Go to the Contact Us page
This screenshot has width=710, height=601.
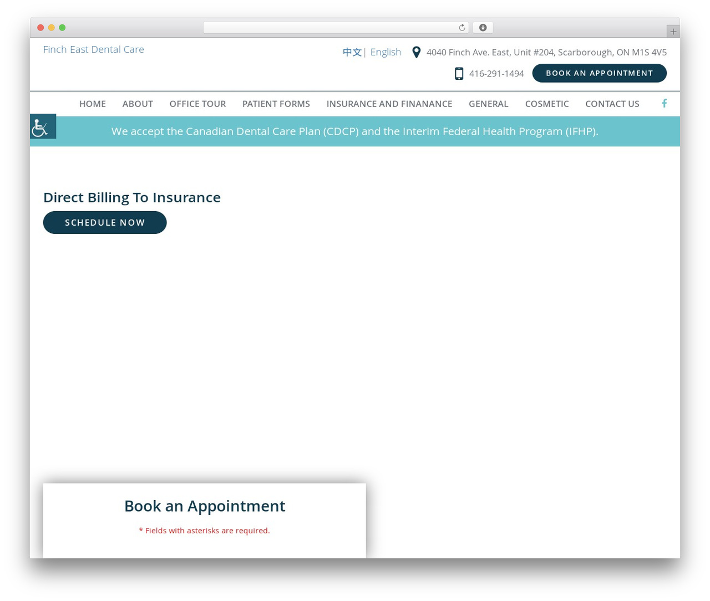coord(612,104)
